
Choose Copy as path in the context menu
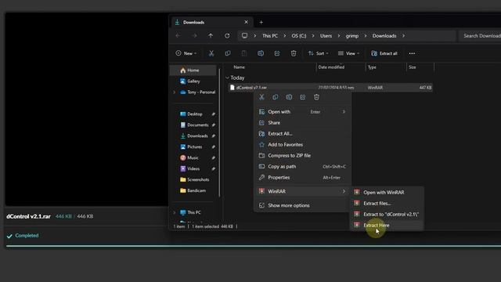coord(302,166)
